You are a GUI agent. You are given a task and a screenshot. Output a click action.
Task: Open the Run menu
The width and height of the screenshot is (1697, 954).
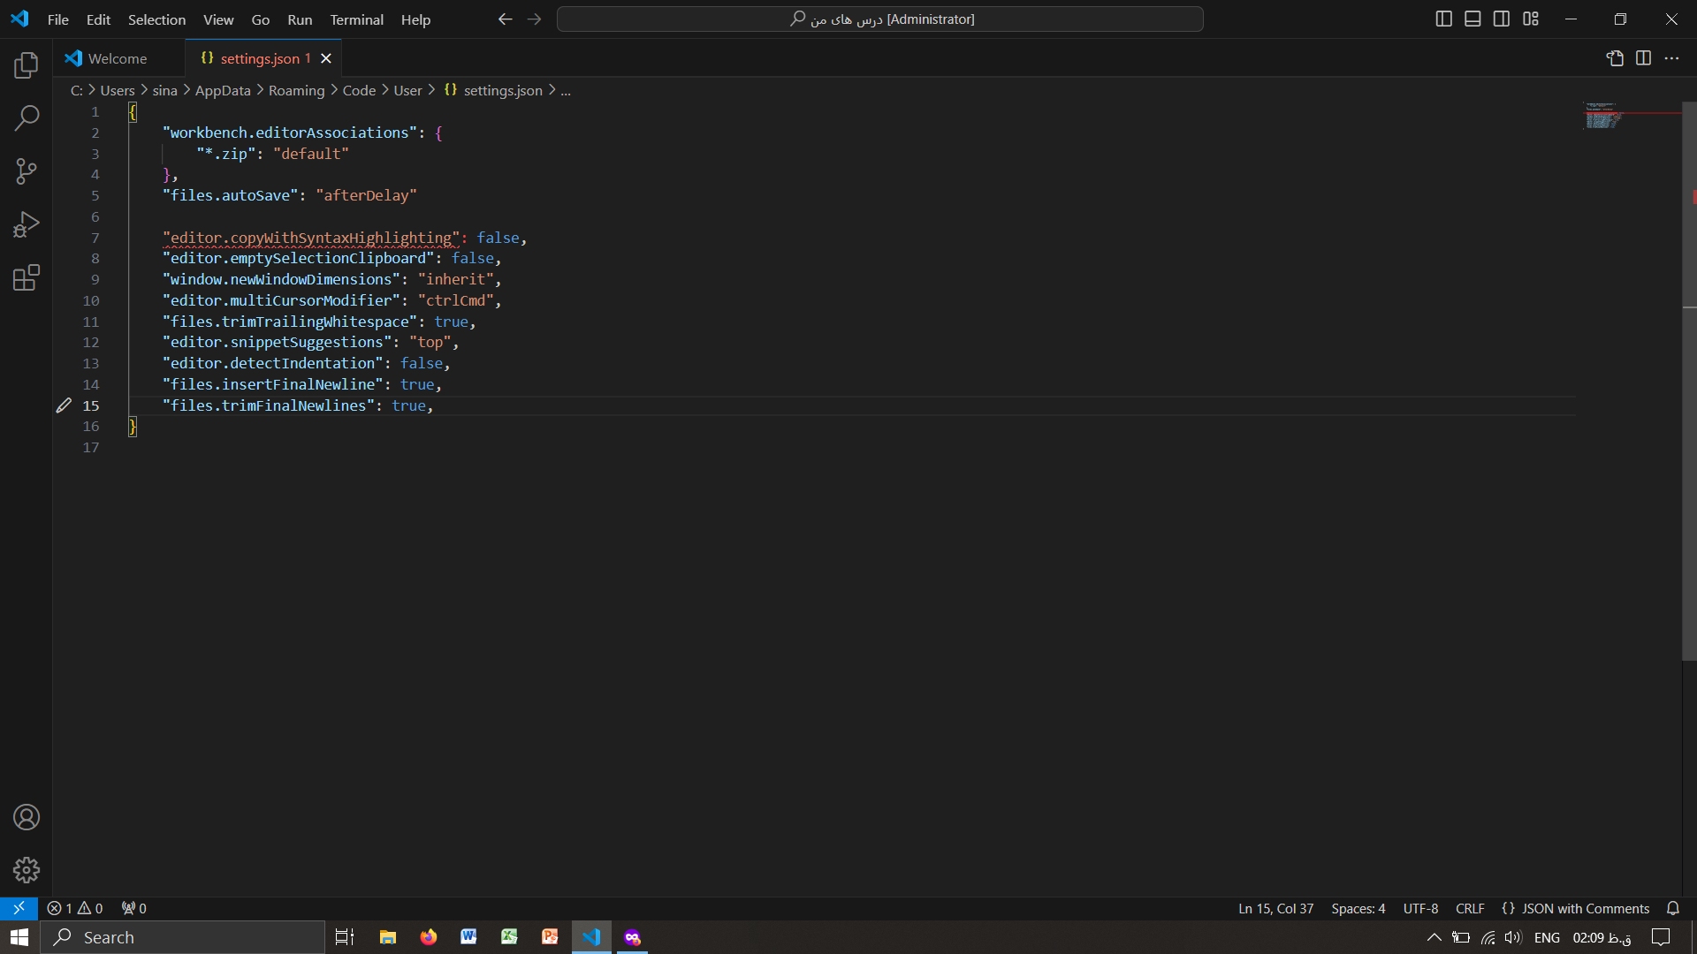pos(300,19)
